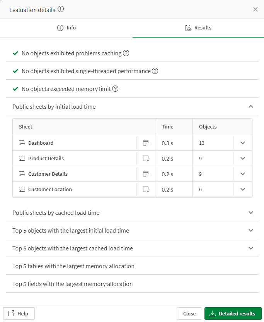The width and height of the screenshot is (264, 322).
Task: Switch to the Info tab
Action: (66, 28)
